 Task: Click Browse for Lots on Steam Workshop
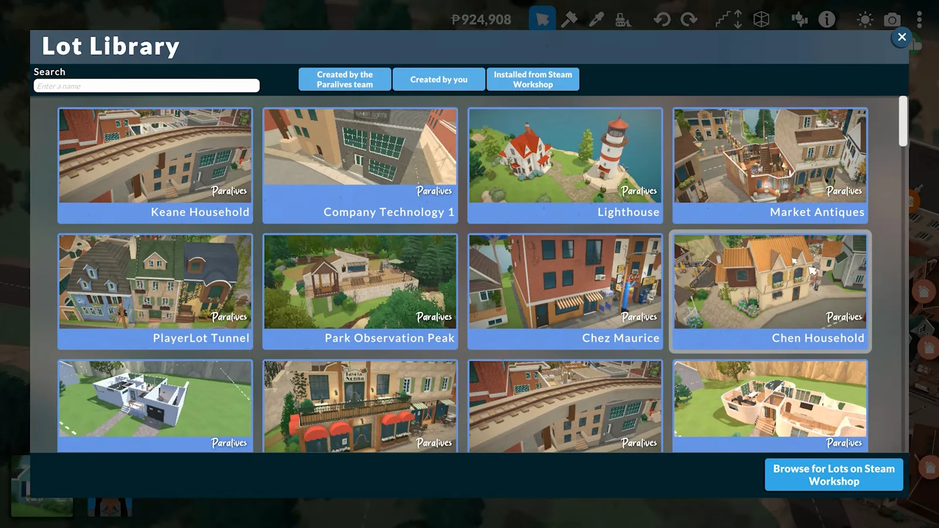(x=834, y=475)
